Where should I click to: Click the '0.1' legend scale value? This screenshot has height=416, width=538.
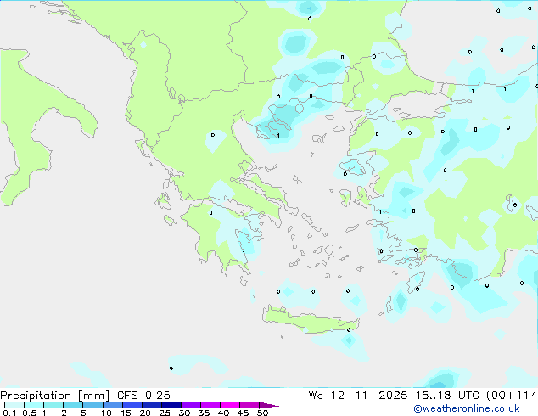click(x=9, y=413)
